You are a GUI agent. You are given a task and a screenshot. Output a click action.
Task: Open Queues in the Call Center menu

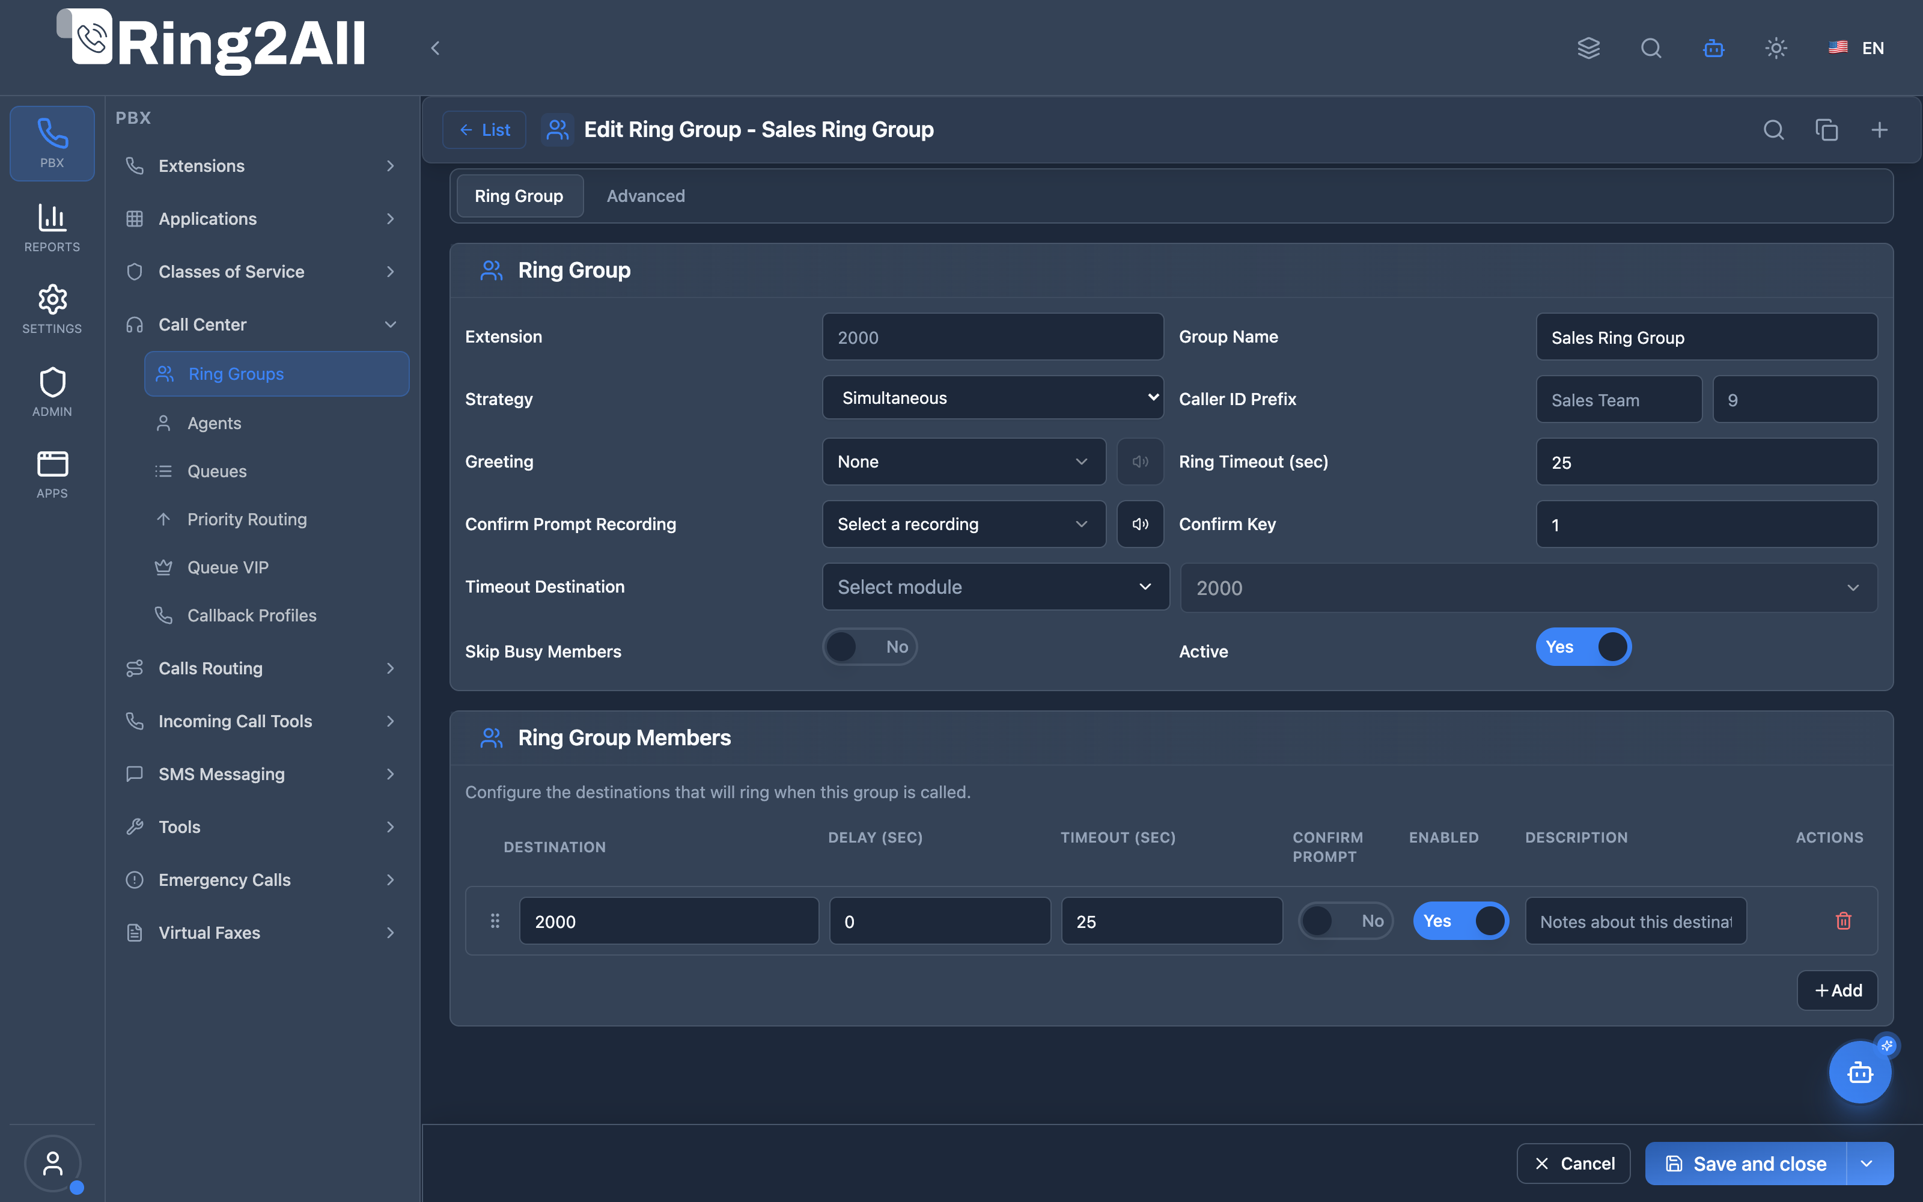(x=276, y=471)
